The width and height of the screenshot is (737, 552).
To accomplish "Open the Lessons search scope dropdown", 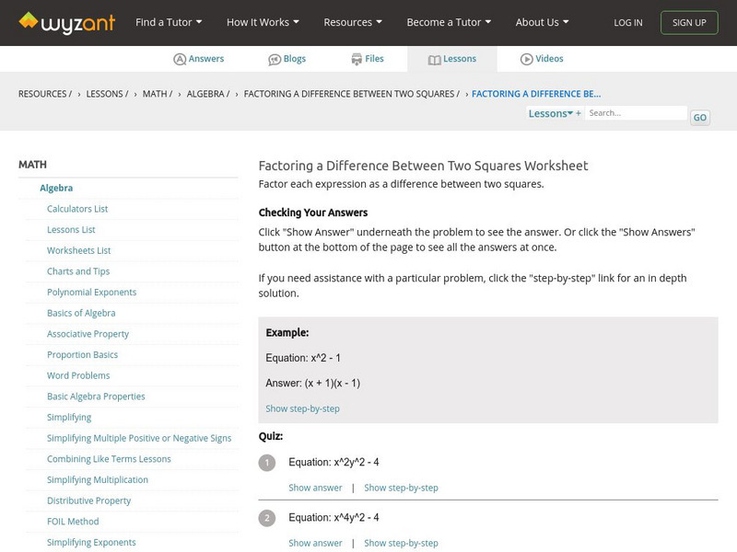I will pyautogui.click(x=550, y=113).
